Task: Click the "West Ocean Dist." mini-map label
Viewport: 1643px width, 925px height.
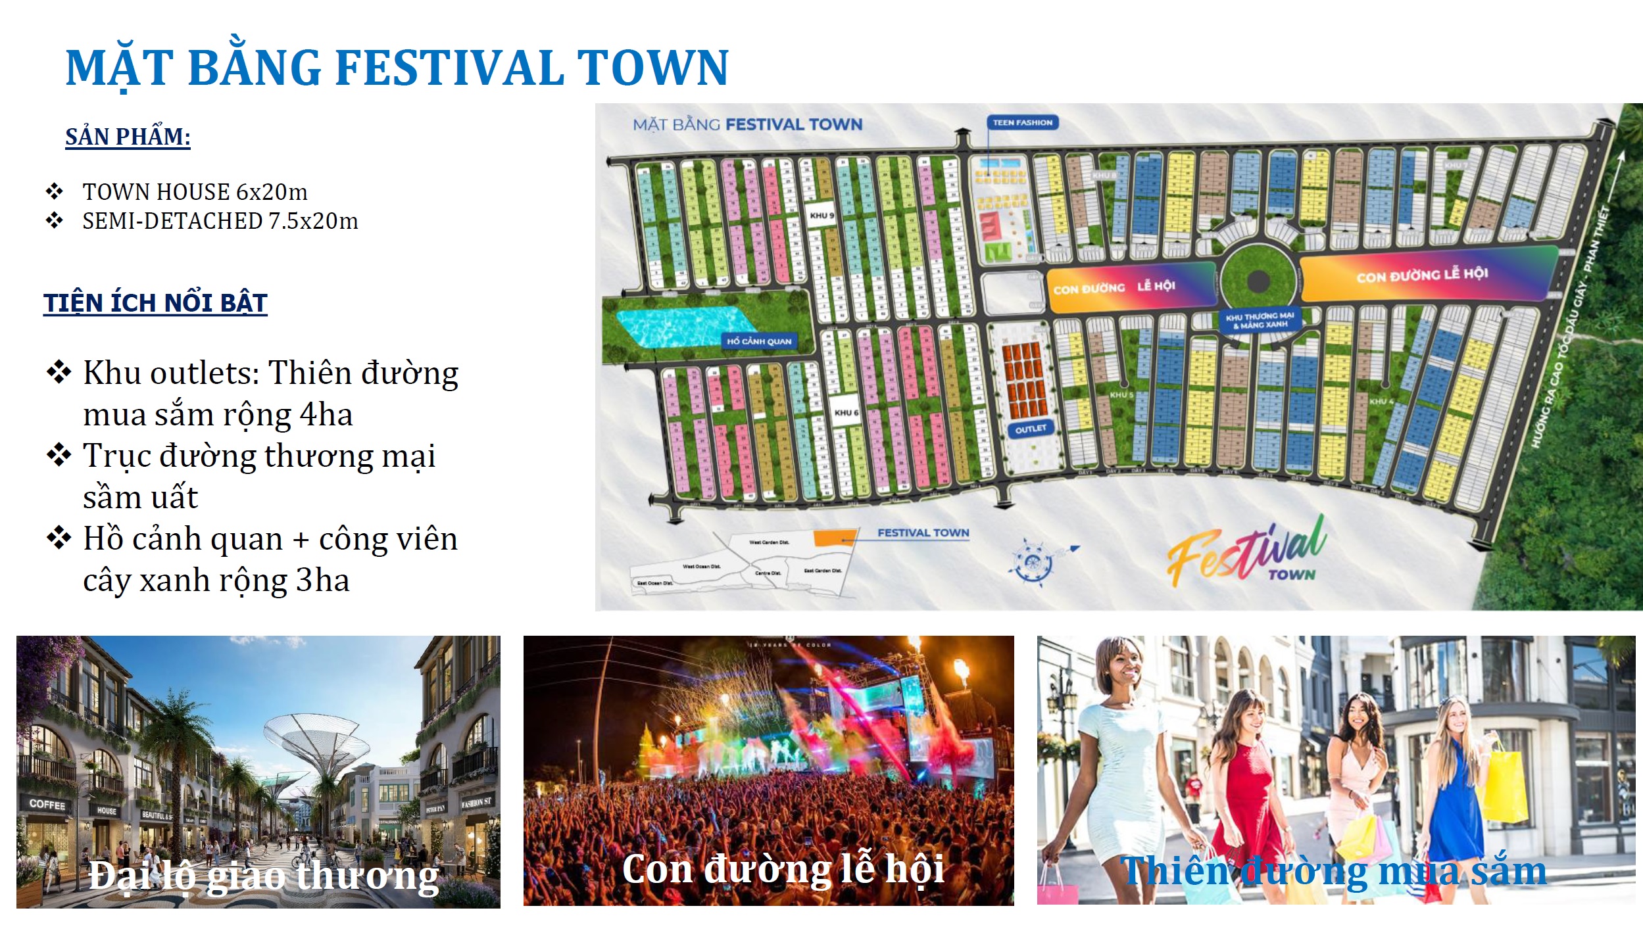Action: (701, 566)
